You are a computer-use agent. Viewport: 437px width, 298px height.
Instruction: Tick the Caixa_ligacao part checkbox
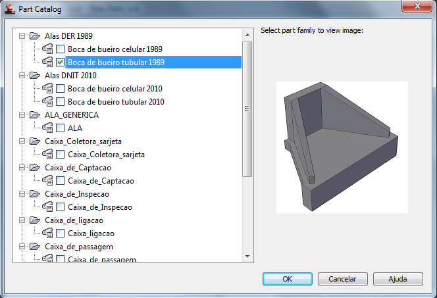click(60, 234)
